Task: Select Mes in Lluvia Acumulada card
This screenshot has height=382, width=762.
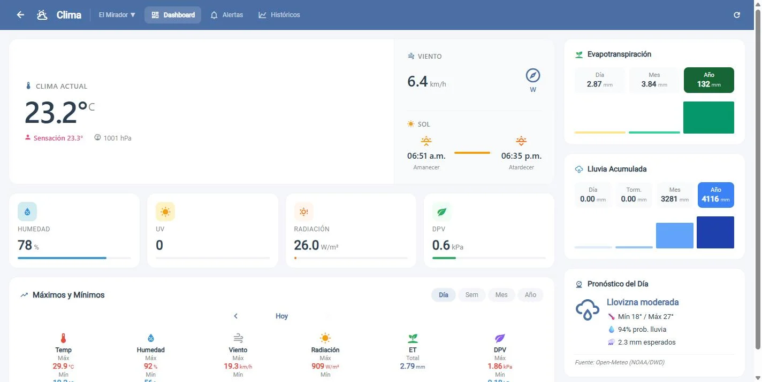Action: click(x=675, y=195)
